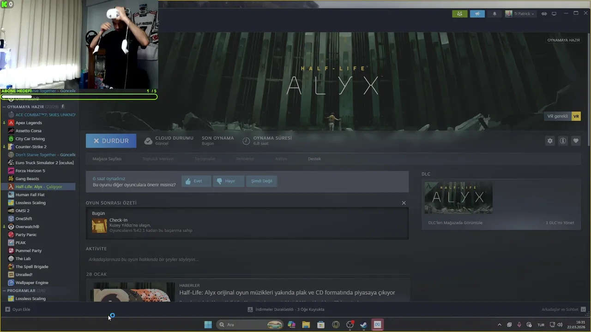Image resolution: width=591 pixels, height=332 pixels.
Task: Click the Party Panic game icon
Action: (x=11, y=235)
